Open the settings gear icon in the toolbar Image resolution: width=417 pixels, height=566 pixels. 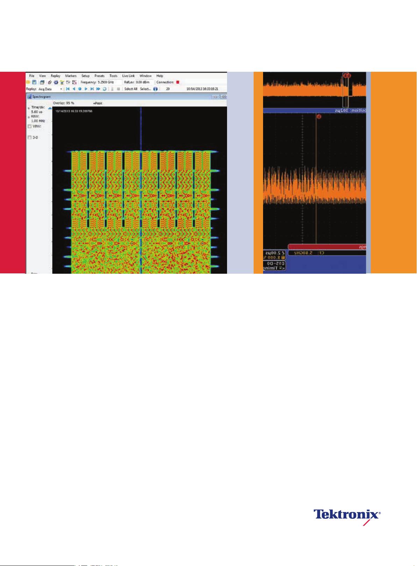tap(56, 82)
